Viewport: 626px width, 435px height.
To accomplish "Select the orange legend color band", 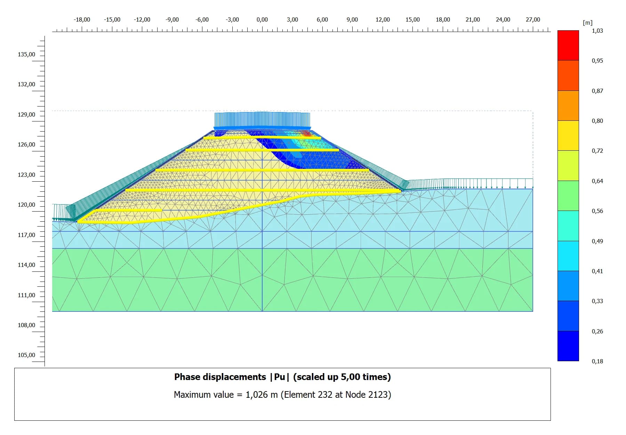I will (568, 105).
